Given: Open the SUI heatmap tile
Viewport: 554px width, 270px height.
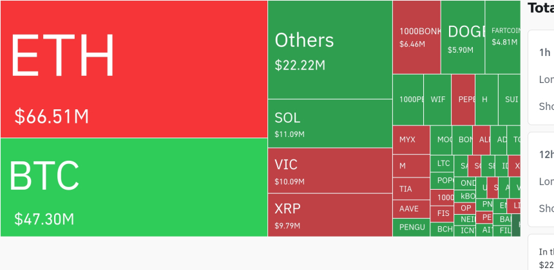Looking at the screenshot, I should pos(510,100).
